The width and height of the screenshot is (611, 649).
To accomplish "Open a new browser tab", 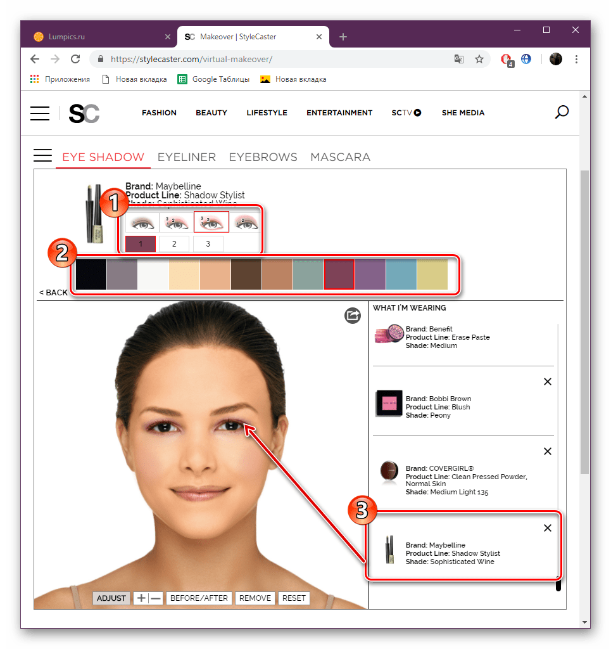I will click(343, 37).
